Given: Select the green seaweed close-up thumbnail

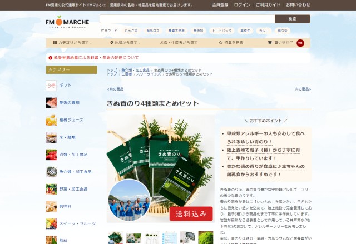Looking at the screenshot, I should click(x=206, y=237).
